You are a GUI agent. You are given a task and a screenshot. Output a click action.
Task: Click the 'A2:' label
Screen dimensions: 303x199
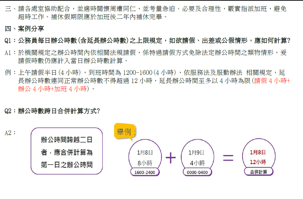(10, 133)
